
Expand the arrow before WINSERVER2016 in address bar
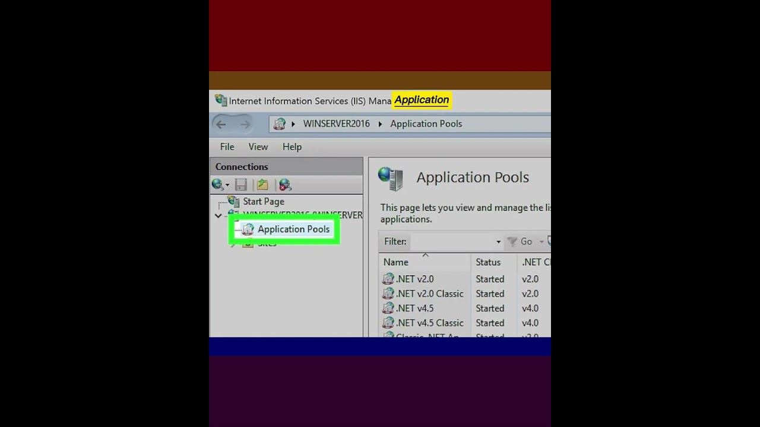click(293, 124)
